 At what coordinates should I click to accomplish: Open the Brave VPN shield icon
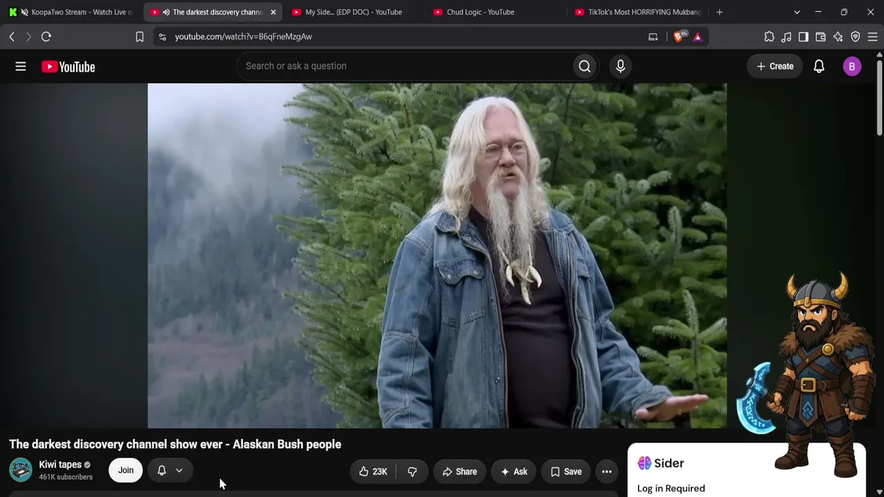tap(855, 37)
